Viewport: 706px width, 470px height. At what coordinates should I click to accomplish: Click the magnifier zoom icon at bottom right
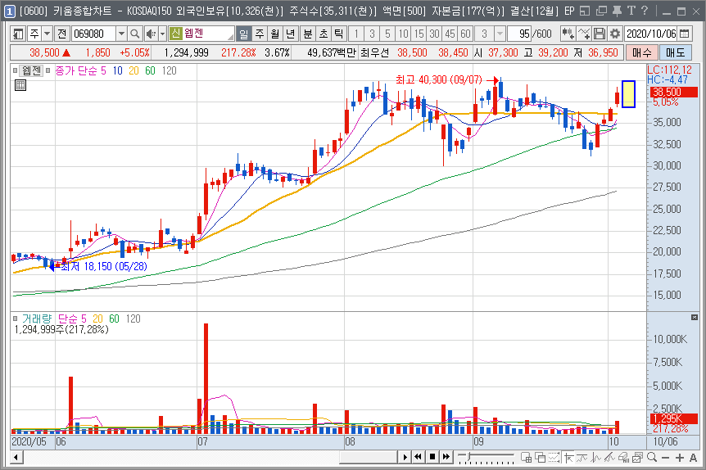(x=651, y=458)
